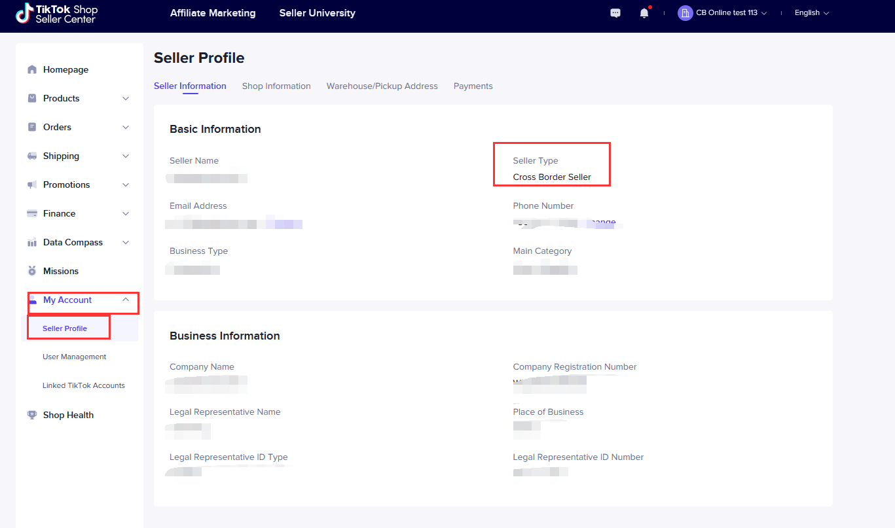895x528 pixels.
Task: Open the CB Online test 113 account menu
Action: 723,13
